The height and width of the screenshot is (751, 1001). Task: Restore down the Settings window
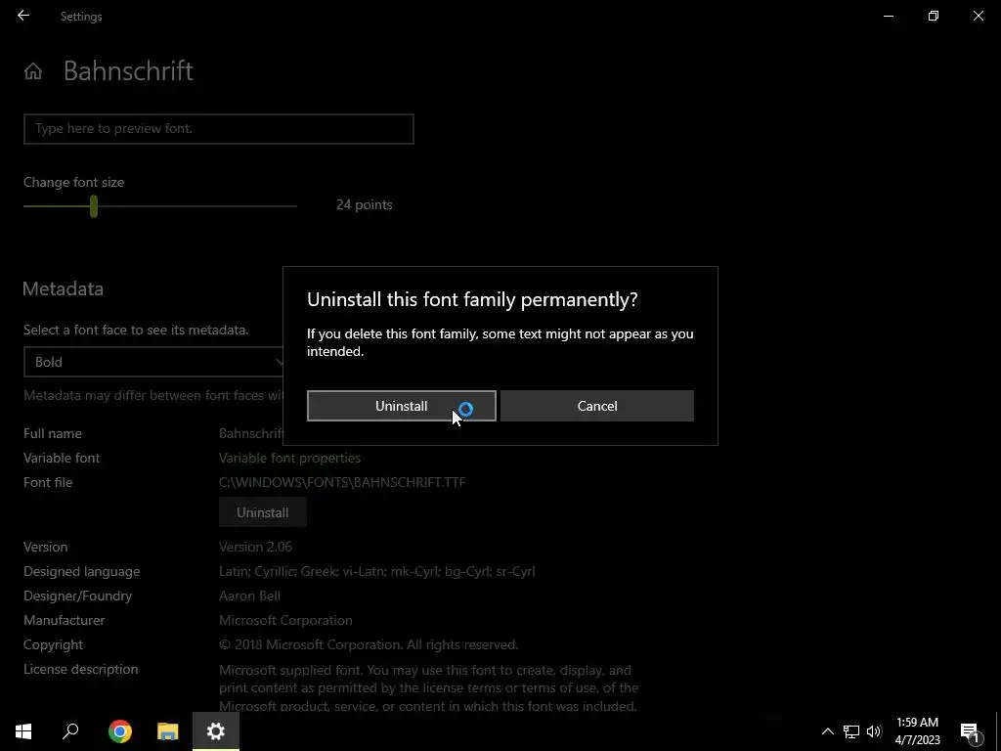934,16
